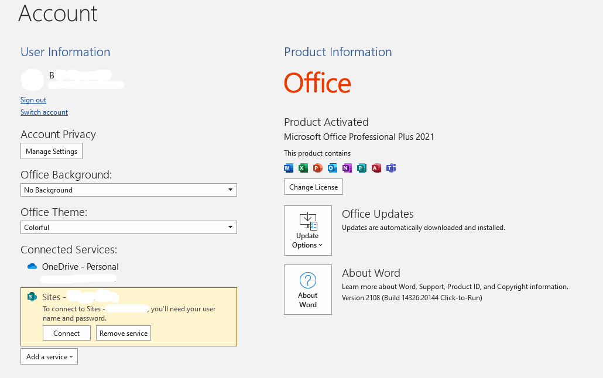The width and height of the screenshot is (603, 378).
Task: Click the blank user avatar picture
Action: [33, 80]
